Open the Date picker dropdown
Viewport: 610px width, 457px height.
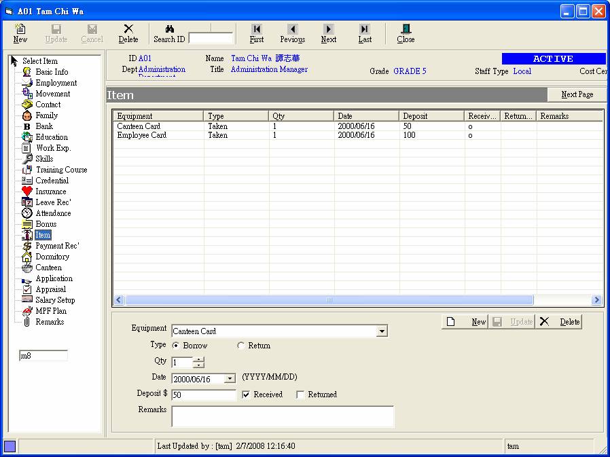(228, 378)
